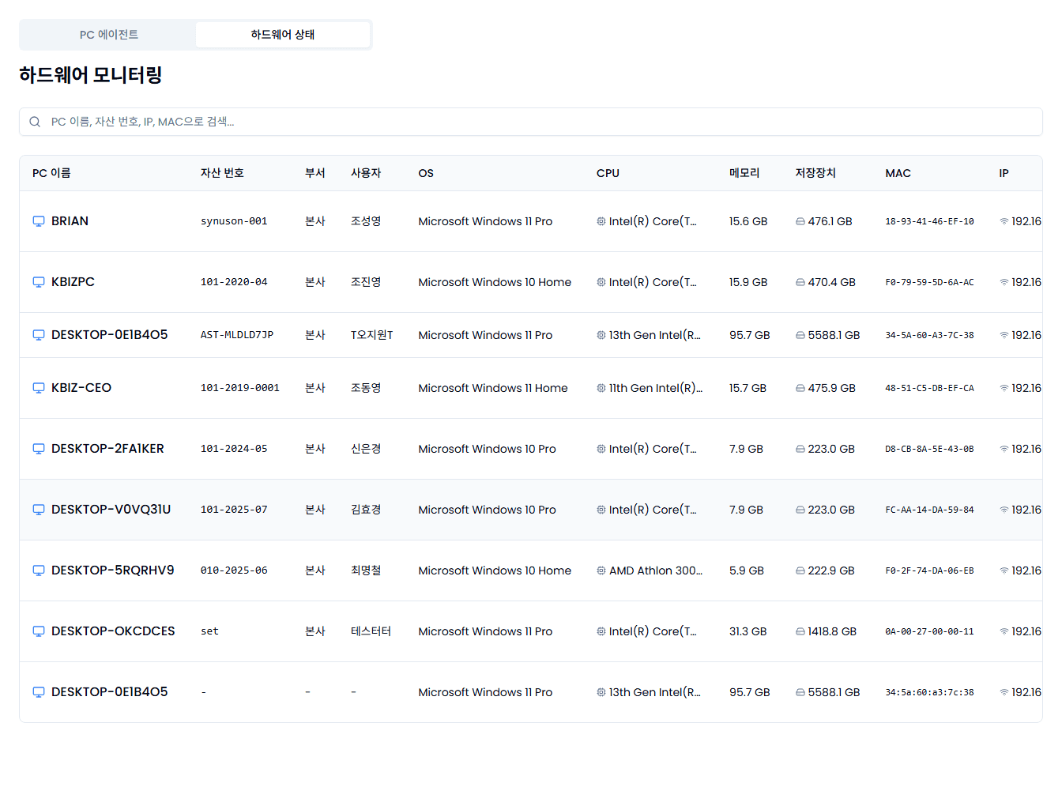Click the monitor icon next to KBIZPC
The width and height of the screenshot is (1062, 787).
[x=38, y=282]
